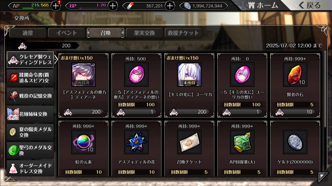Select the 賢者の石 red stone icon
This screenshot has width=332, height=186.
(x=295, y=74)
